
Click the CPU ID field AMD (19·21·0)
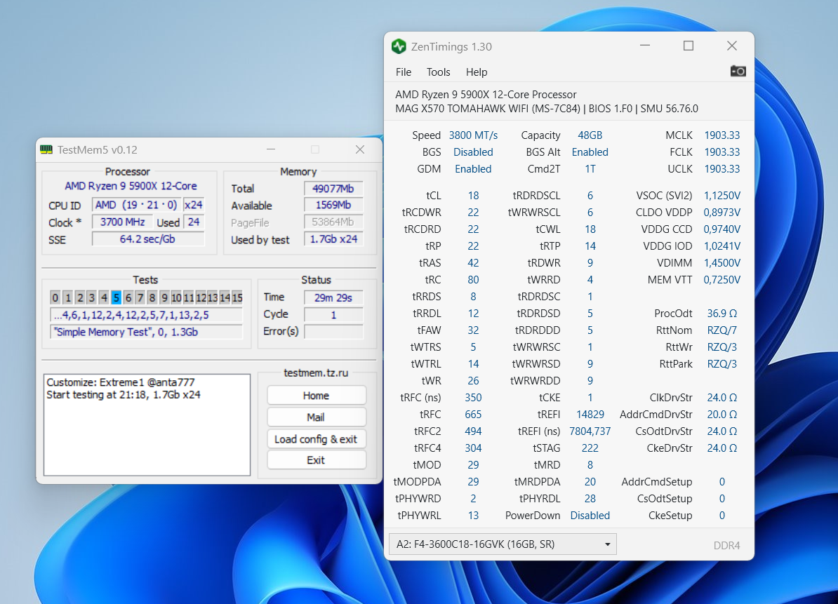click(x=136, y=205)
